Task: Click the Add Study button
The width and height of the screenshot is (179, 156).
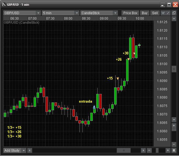Action: (12, 151)
